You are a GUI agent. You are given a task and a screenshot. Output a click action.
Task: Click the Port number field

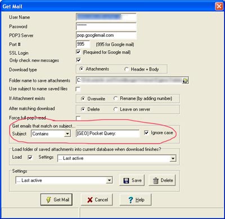click(x=83, y=44)
